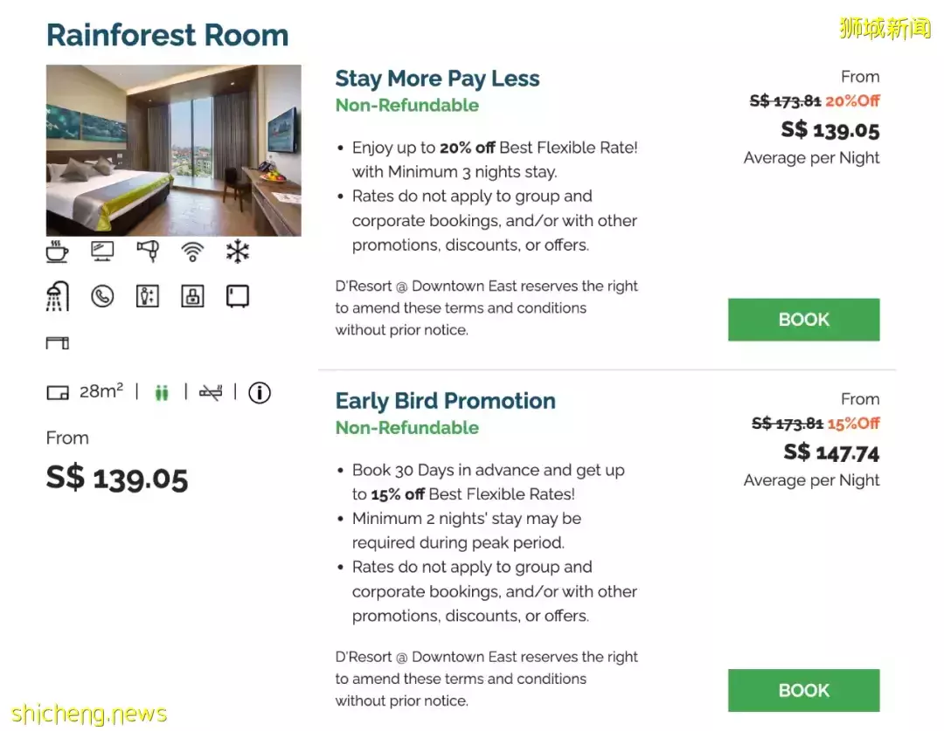The height and width of the screenshot is (731, 944).
Task: Click the coffee maker amenity icon
Action: pos(58,252)
